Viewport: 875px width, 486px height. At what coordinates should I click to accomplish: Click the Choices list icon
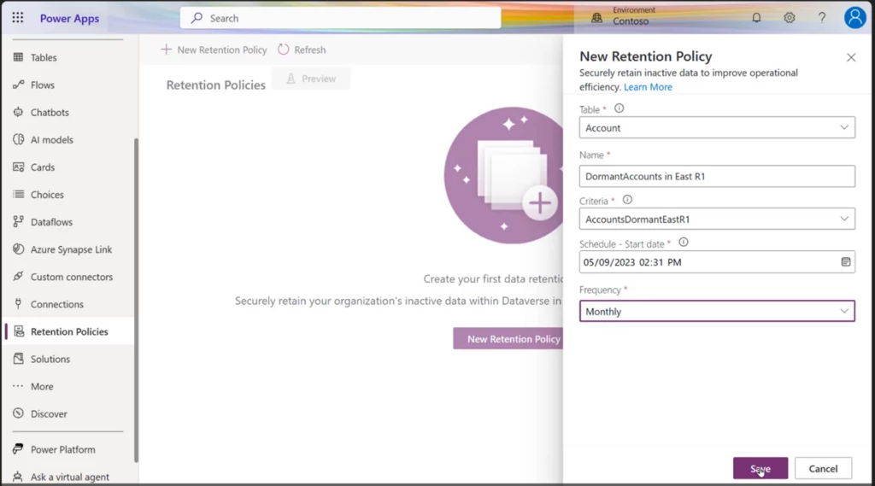(x=19, y=194)
